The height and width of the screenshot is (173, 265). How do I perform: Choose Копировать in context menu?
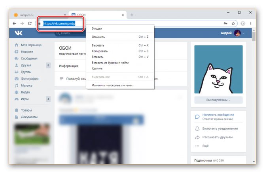pos(120,51)
